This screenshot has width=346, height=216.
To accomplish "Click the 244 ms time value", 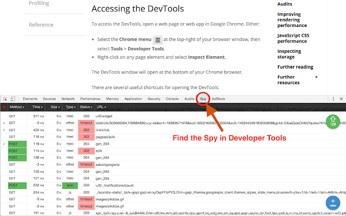I will click(38, 192).
